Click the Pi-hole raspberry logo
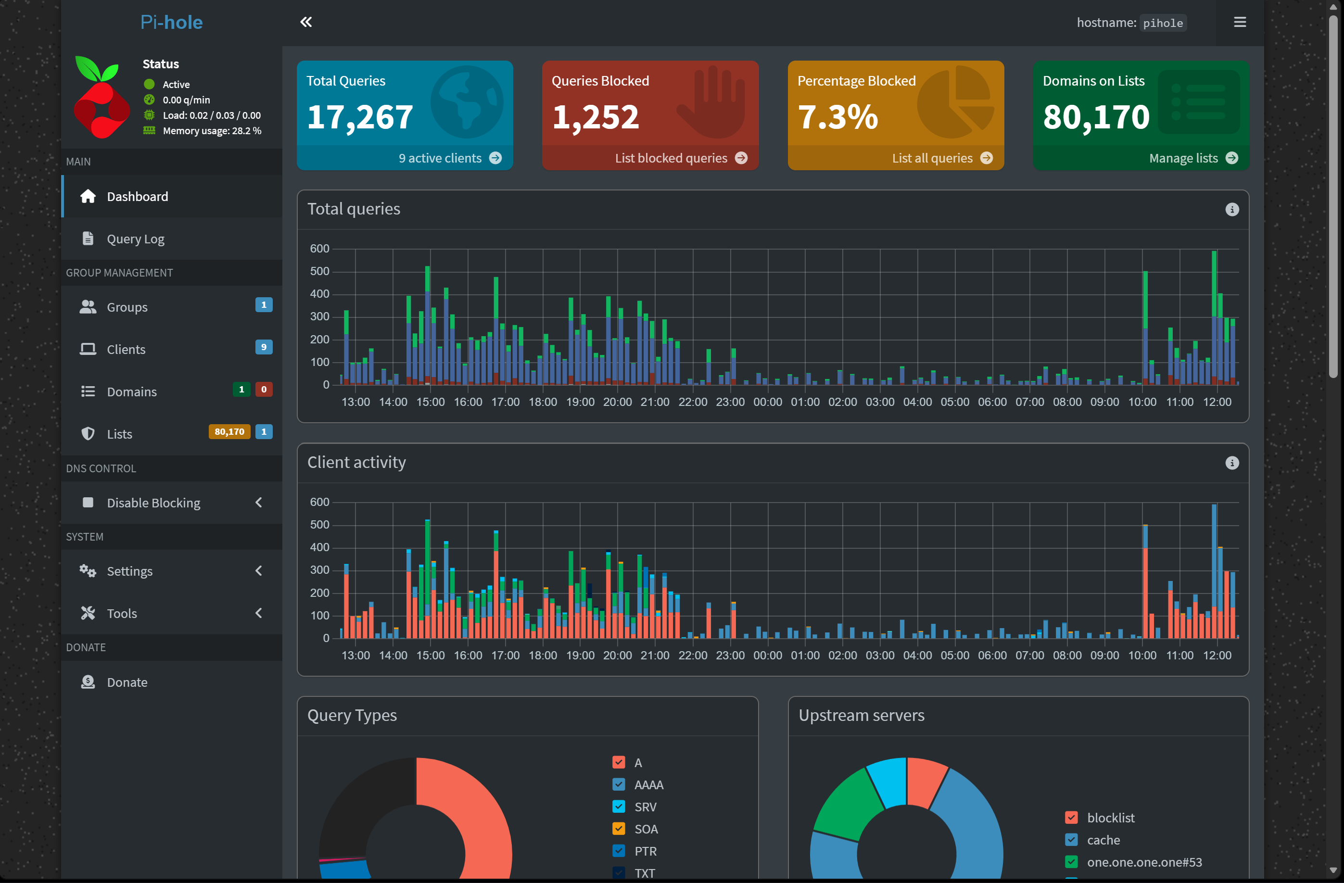 coord(101,97)
